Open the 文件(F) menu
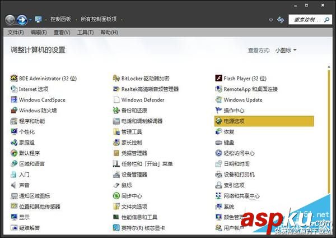336x238 pixels. coord(16,33)
